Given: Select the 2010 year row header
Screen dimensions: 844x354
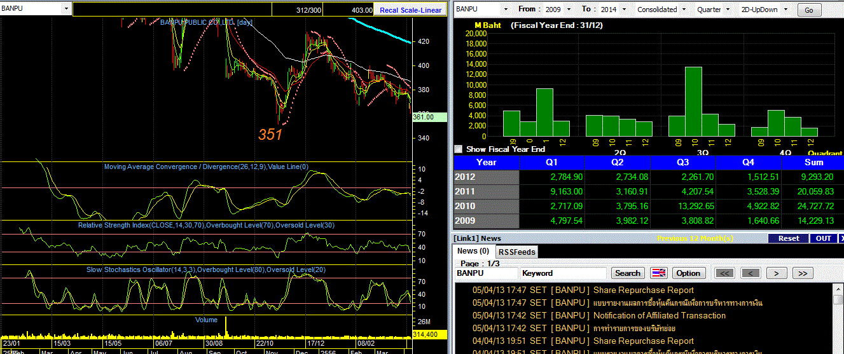Looking at the screenshot, I should (x=487, y=206).
